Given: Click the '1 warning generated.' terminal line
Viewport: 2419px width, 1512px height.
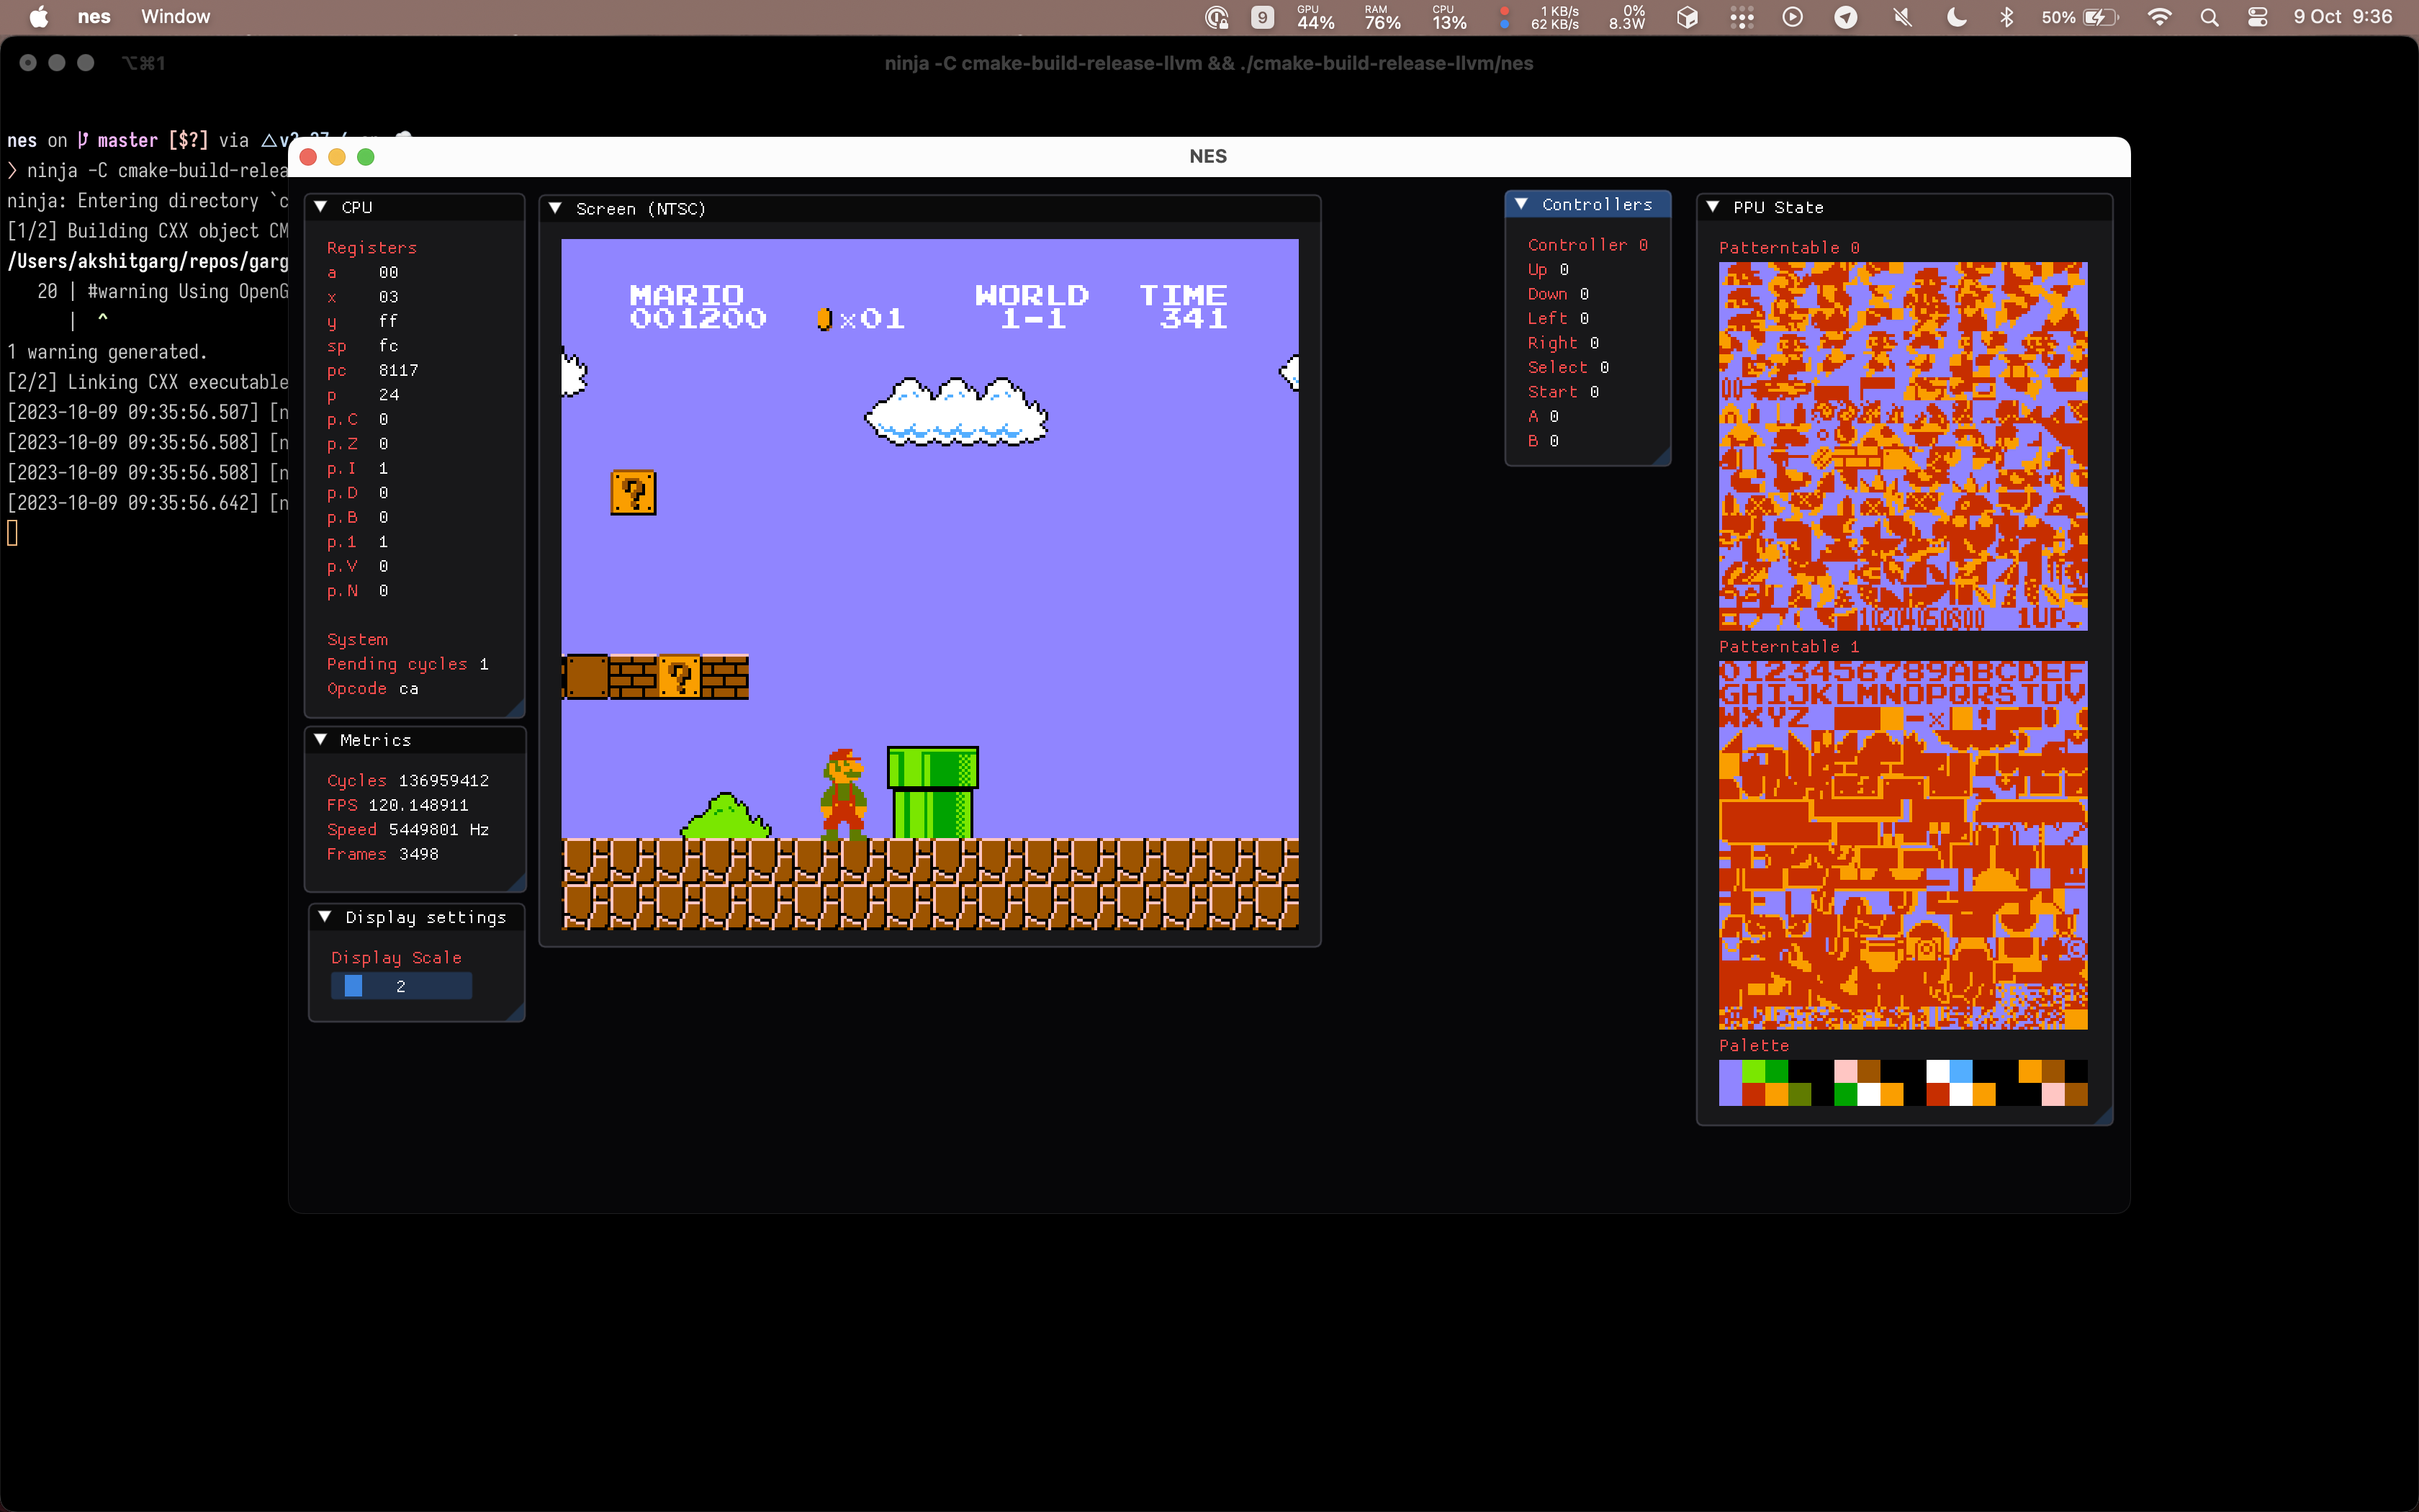Looking at the screenshot, I should [x=107, y=352].
